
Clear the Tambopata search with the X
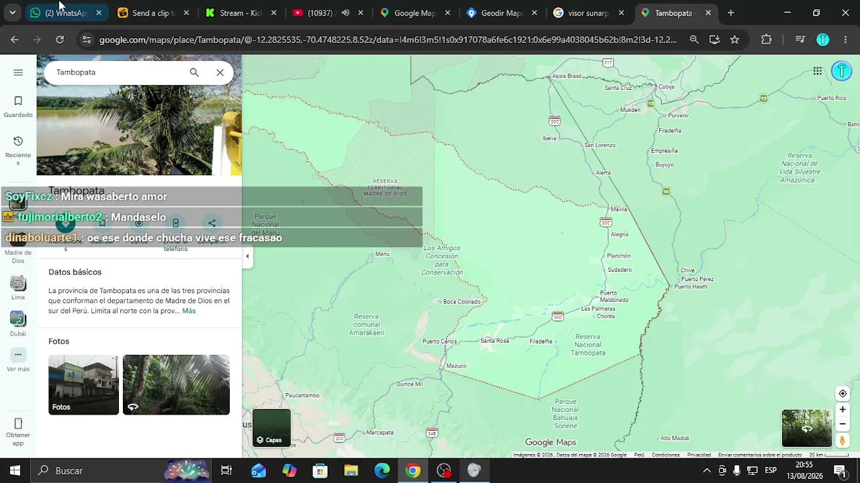[220, 72]
